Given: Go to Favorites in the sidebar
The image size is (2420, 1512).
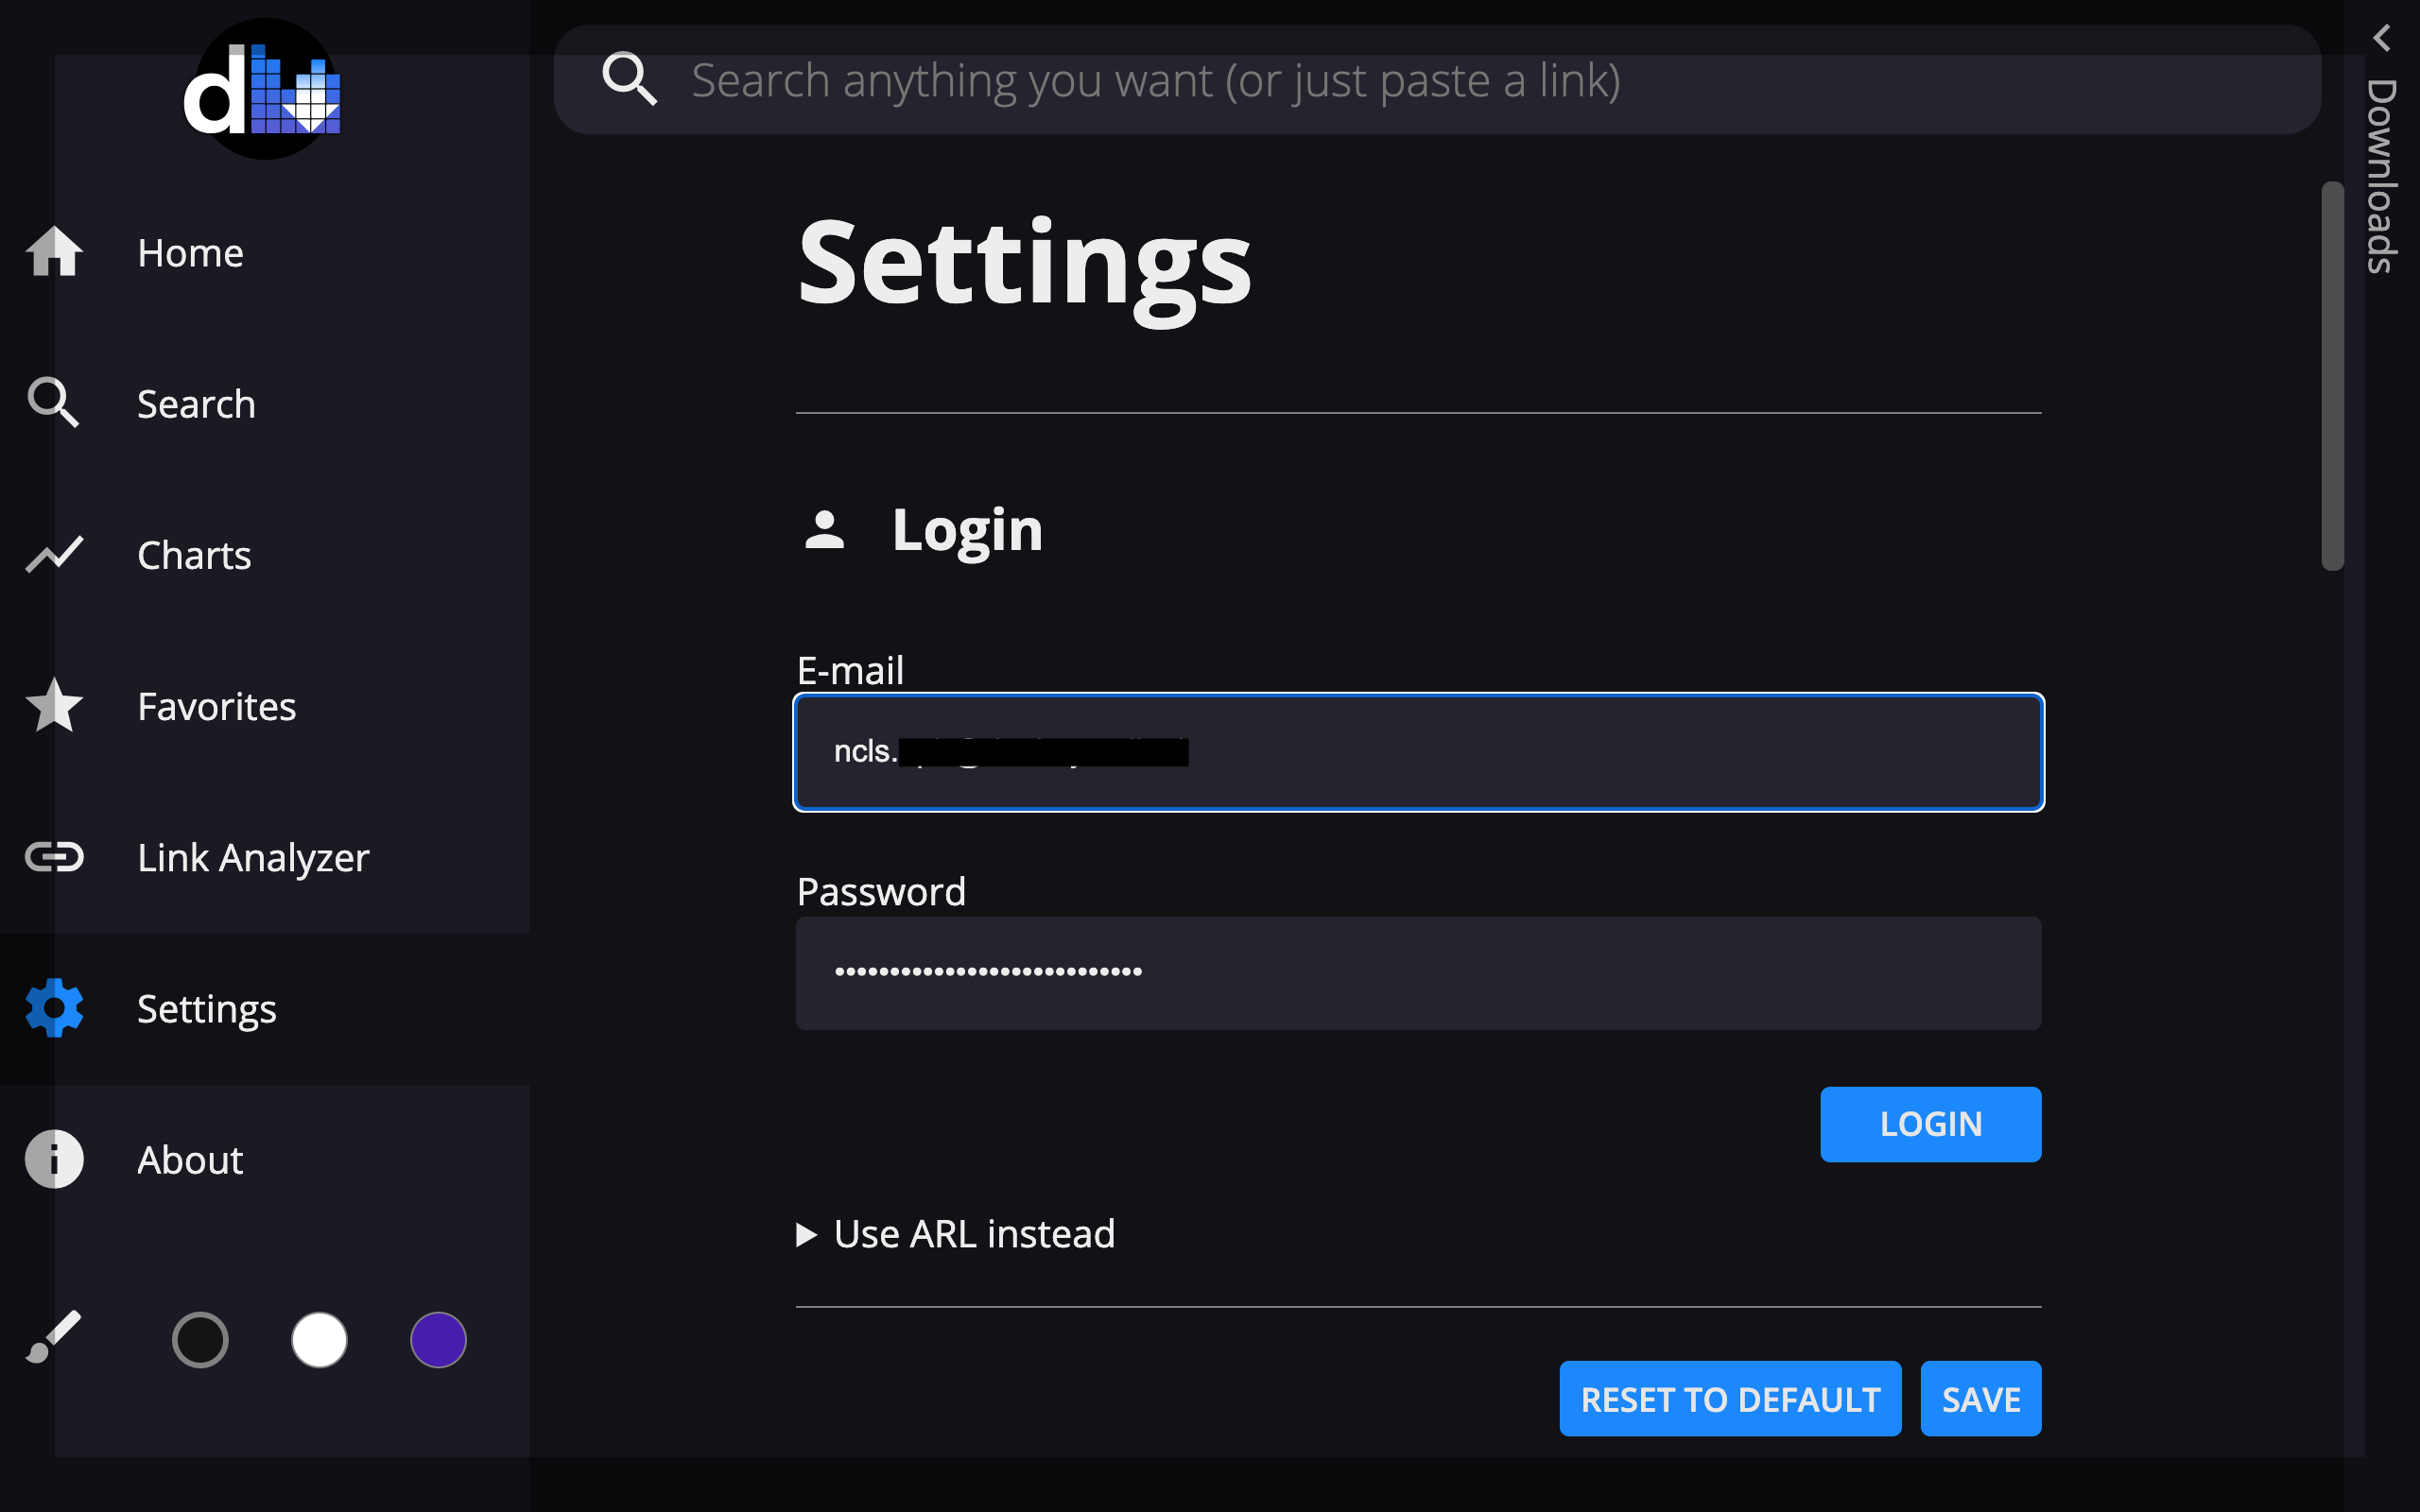Looking at the screenshot, I should click(x=216, y=706).
